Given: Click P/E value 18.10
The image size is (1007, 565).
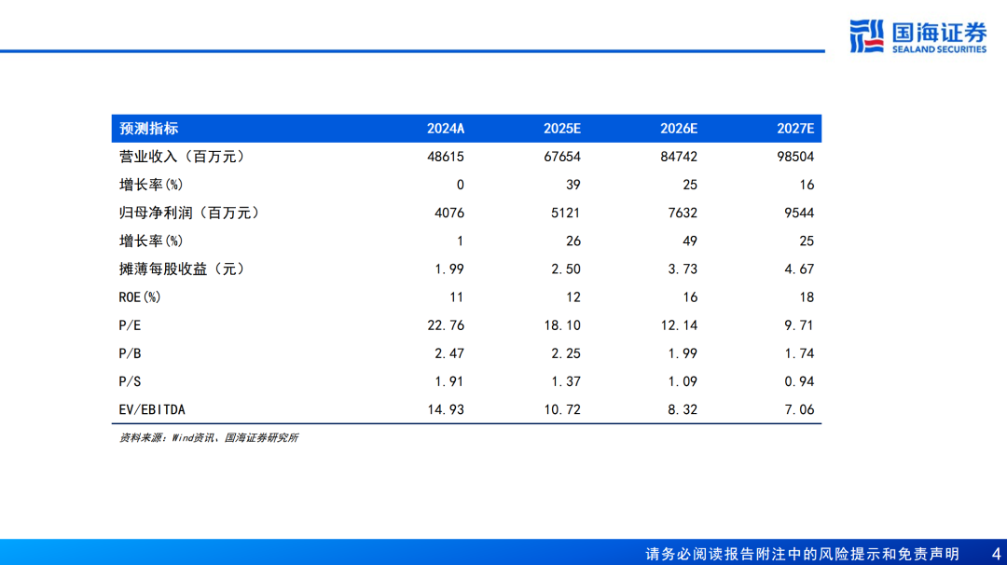Looking at the screenshot, I should pyautogui.click(x=562, y=325).
